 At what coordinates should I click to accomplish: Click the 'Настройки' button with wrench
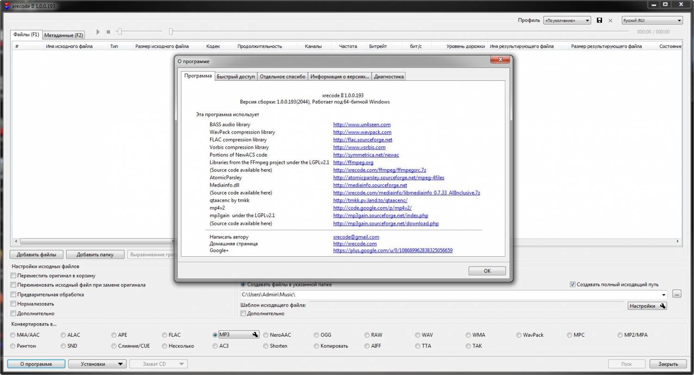click(647, 306)
